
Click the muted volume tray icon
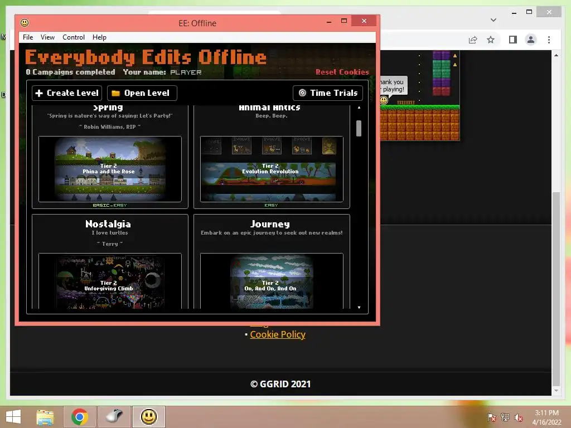pyautogui.click(x=518, y=417)
